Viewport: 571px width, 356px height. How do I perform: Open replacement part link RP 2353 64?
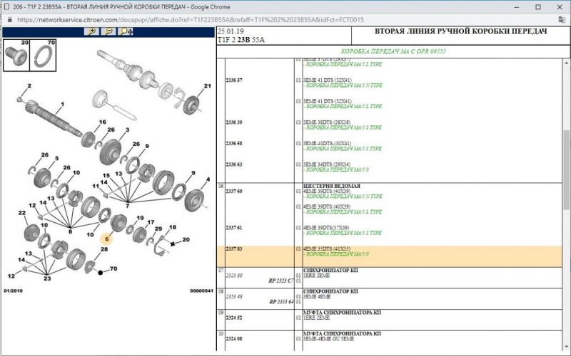[x=281, y=301]
